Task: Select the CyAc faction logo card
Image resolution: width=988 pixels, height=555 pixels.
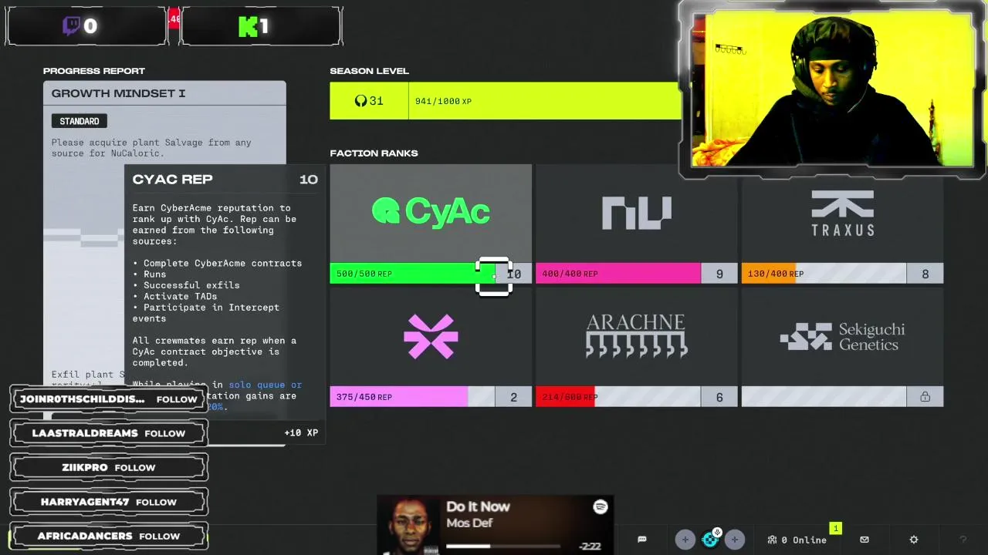Action: [x=431, y=212]
